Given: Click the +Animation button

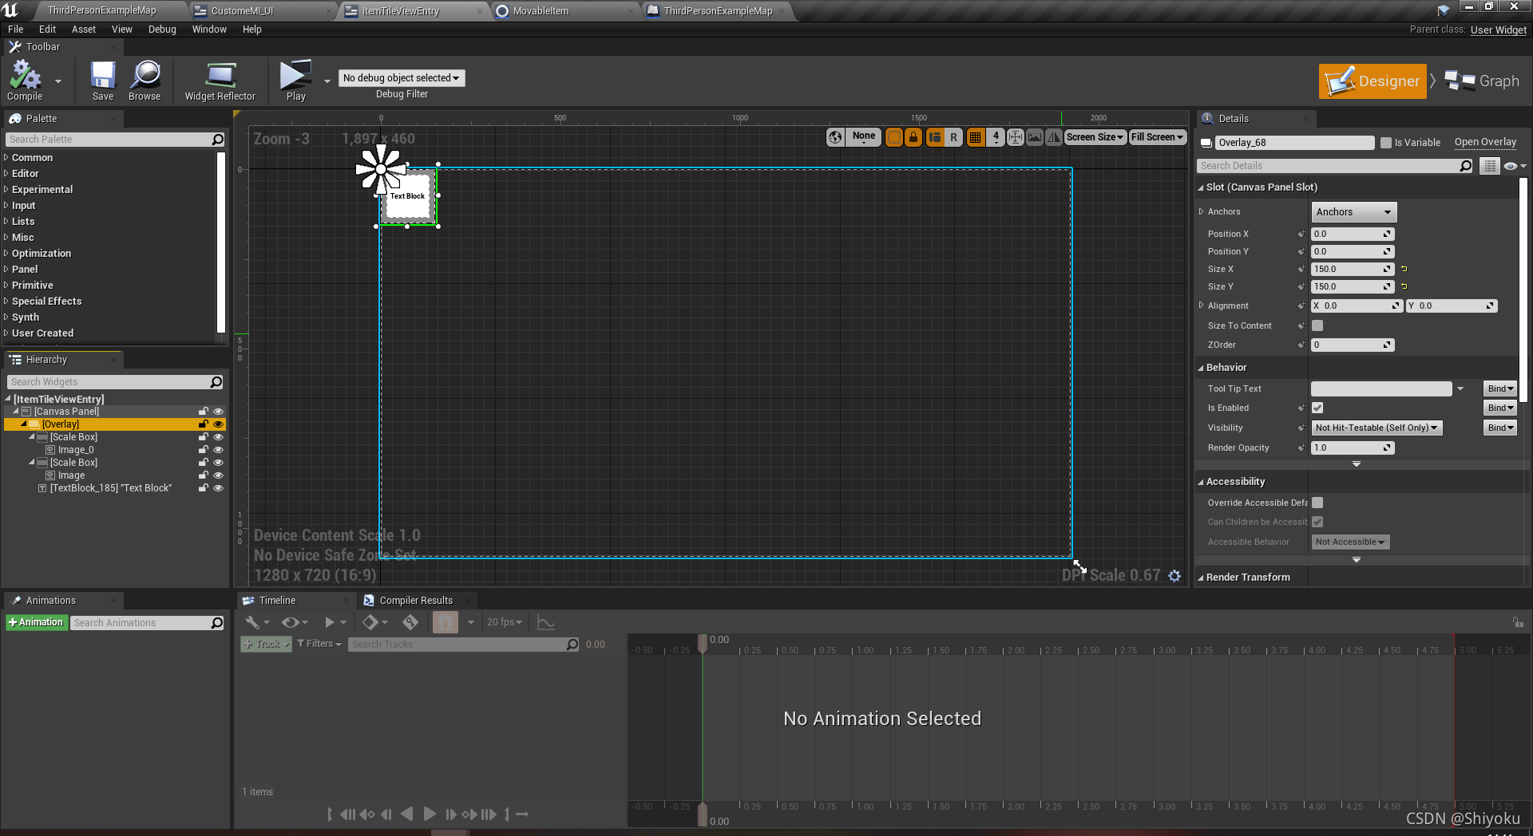Looking at the screenshot, I should (x=36, y=622).
